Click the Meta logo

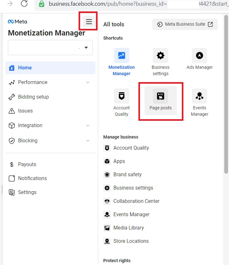point(17,22)
